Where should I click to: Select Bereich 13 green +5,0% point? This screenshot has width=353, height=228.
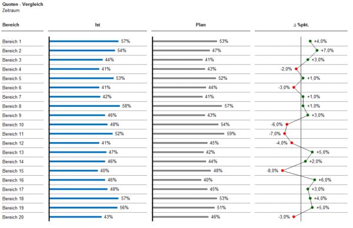[x=312, y=152]
